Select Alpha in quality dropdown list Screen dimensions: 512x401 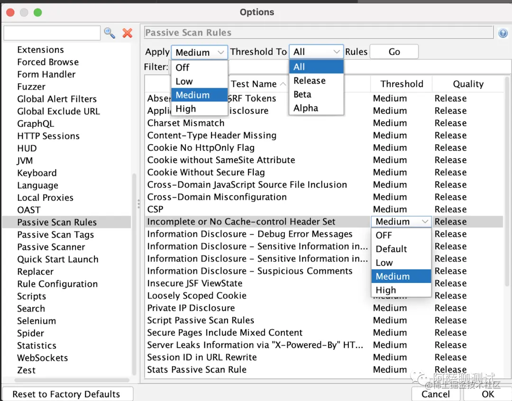(316, 108)
